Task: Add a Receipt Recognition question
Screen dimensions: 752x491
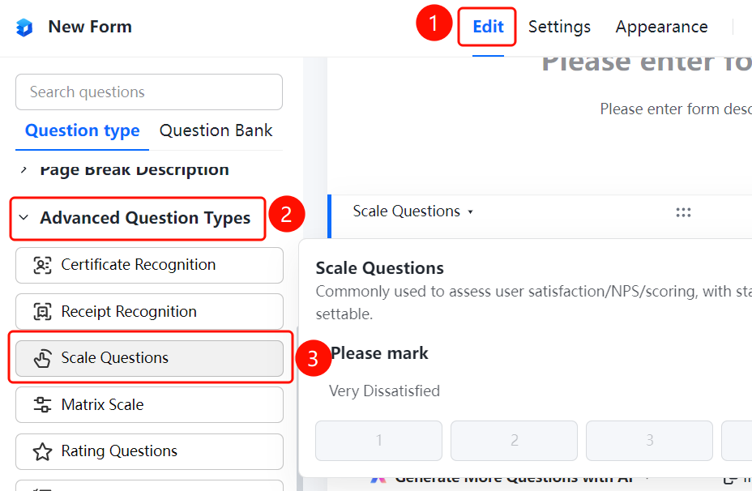Action: [149, 312]
